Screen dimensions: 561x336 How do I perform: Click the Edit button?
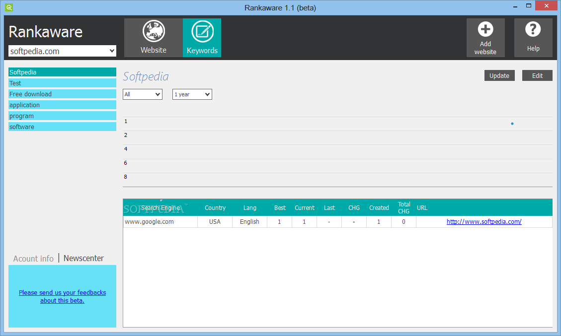pyautogui.click(x=537, y=75)
